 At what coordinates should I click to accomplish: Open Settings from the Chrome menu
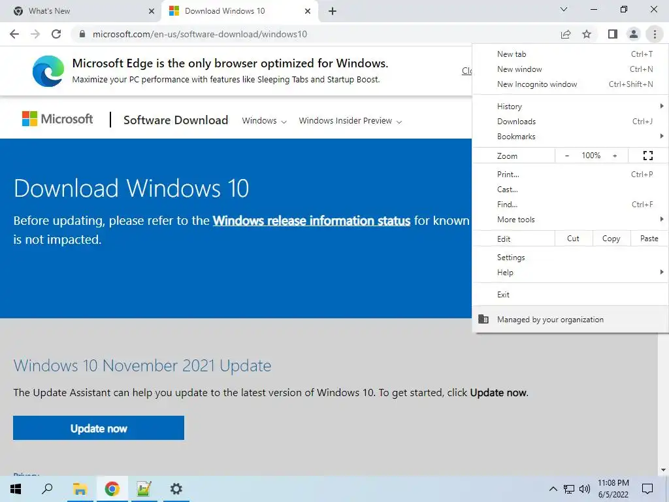coord(570,258)
